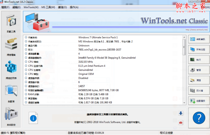Click the info list scrollbar up arrow

tap(184, 37)
